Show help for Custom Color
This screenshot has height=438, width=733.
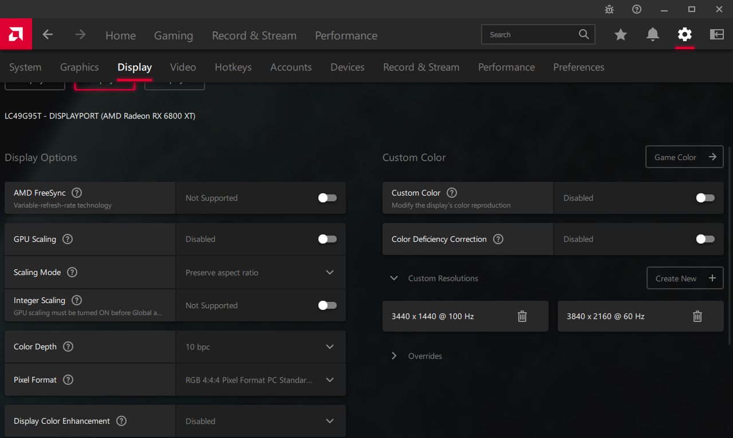tap(452, 193)
